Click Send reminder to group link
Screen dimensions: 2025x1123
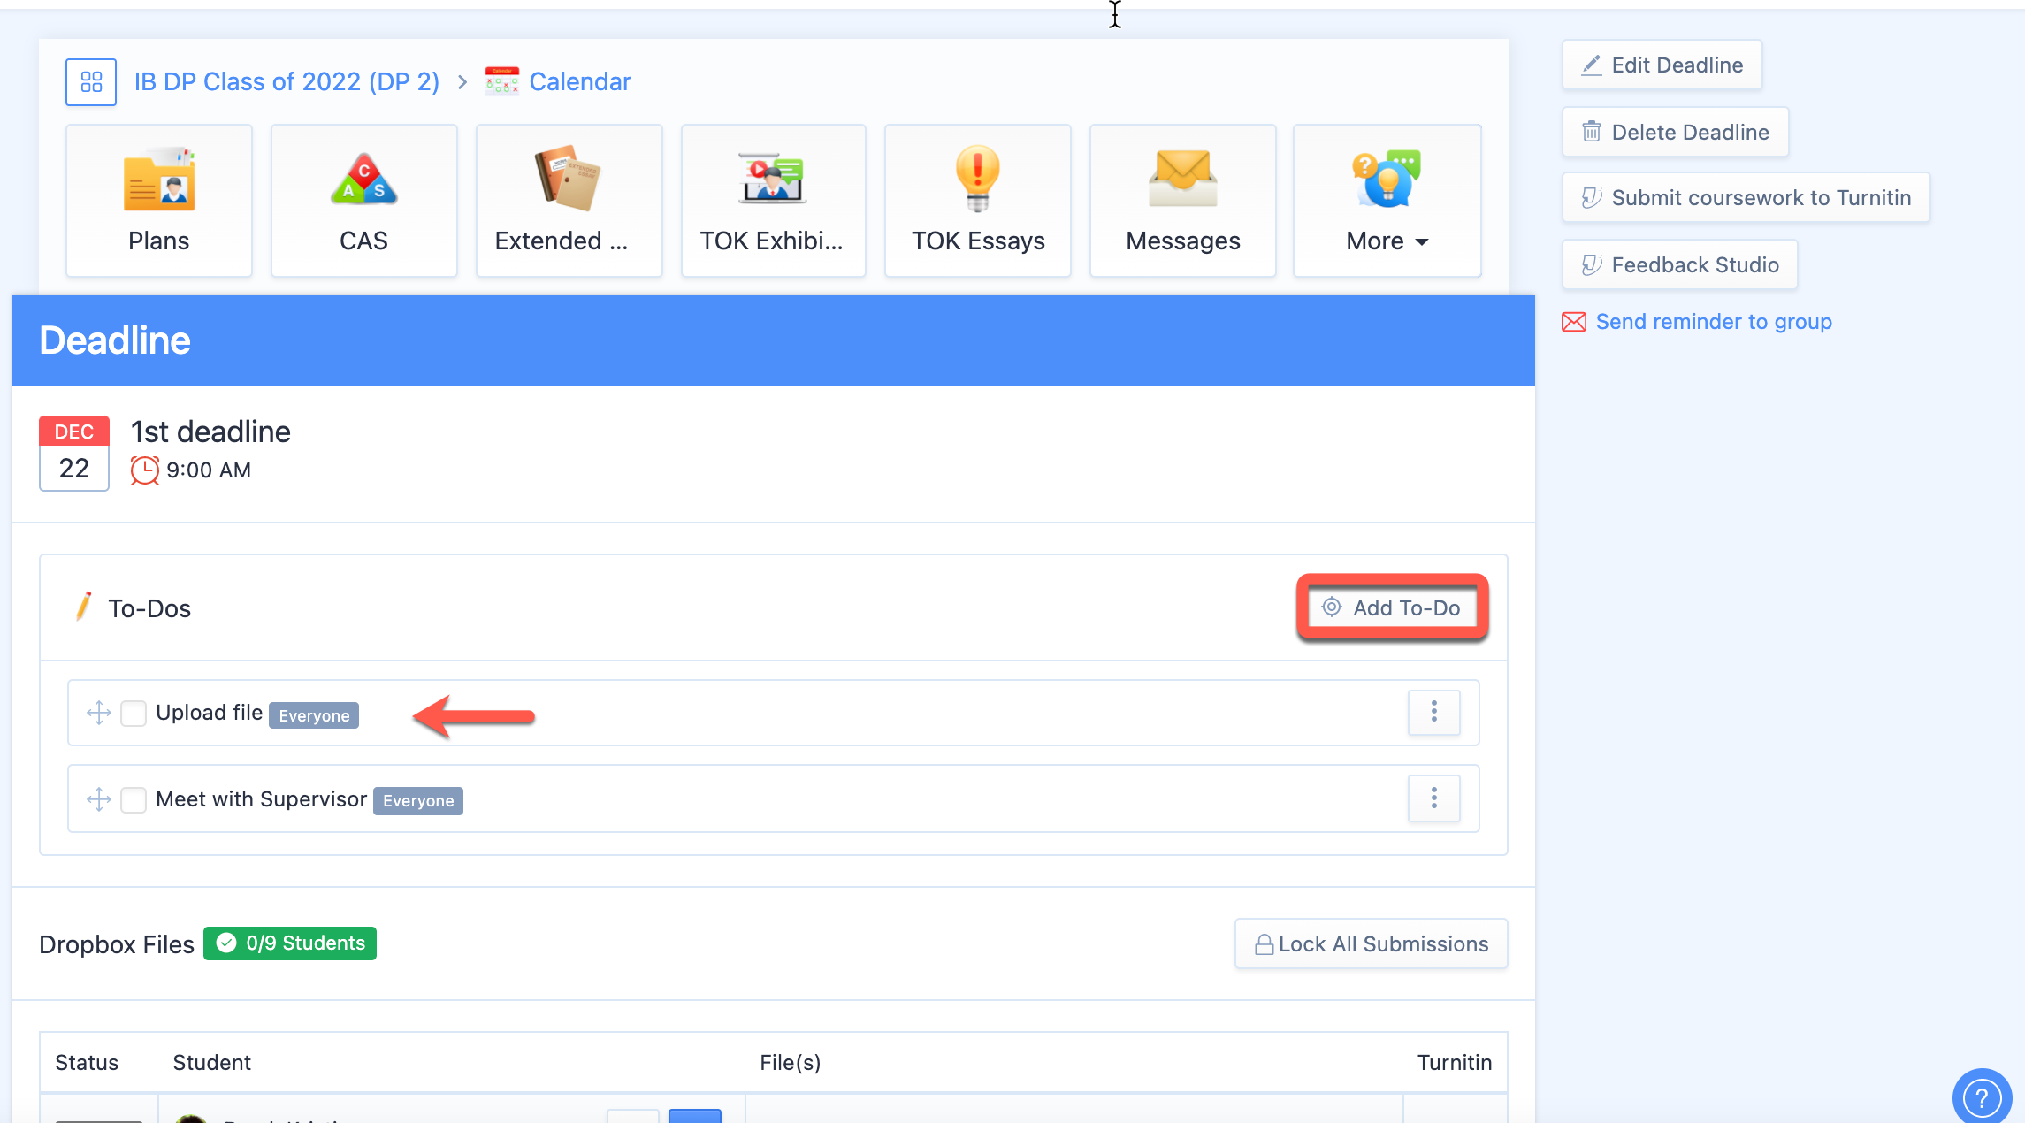coord(1714,322)
